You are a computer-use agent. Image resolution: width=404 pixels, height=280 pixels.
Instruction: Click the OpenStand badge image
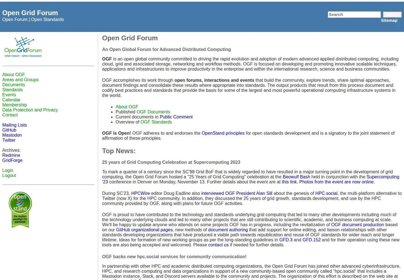[x=20, y=210]
